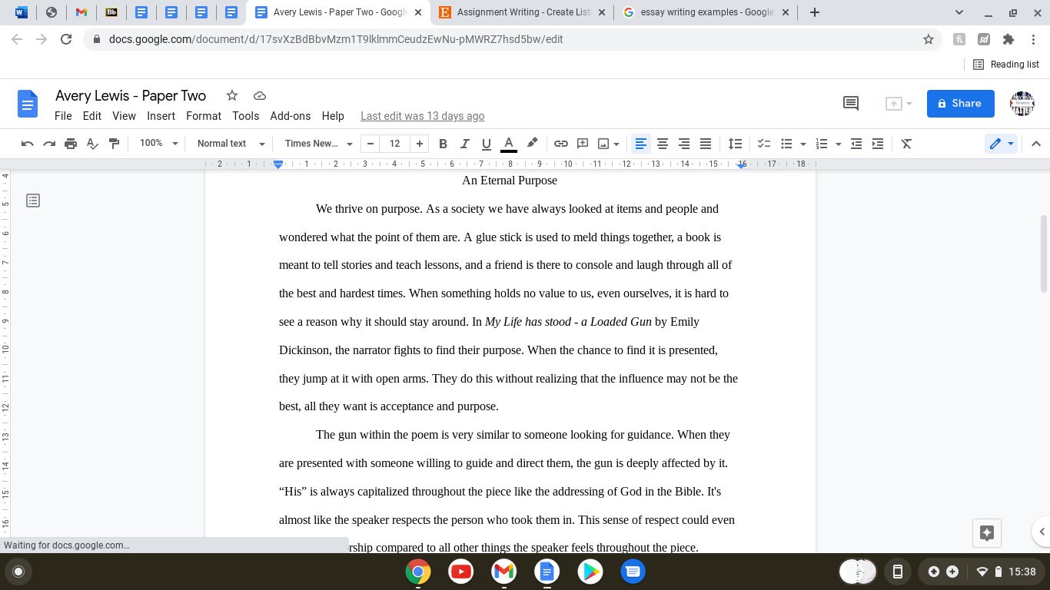Open the line spacing menu
This screenshot has height=590, width=1050.
735,144
